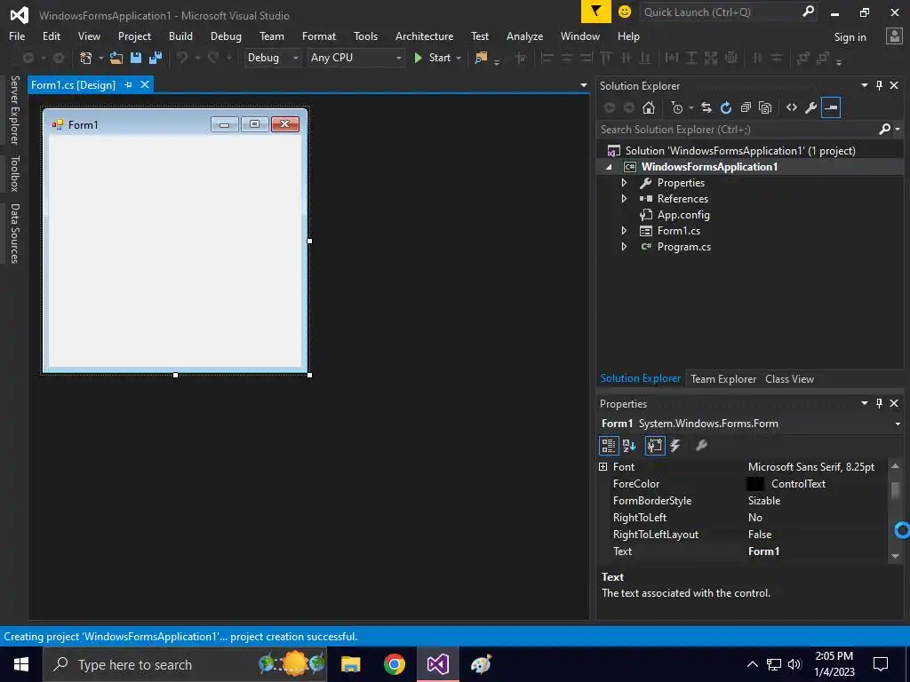Screen dimensions: 910x682
Task: Open the Debug configuration dropdown
Action: 272,58
